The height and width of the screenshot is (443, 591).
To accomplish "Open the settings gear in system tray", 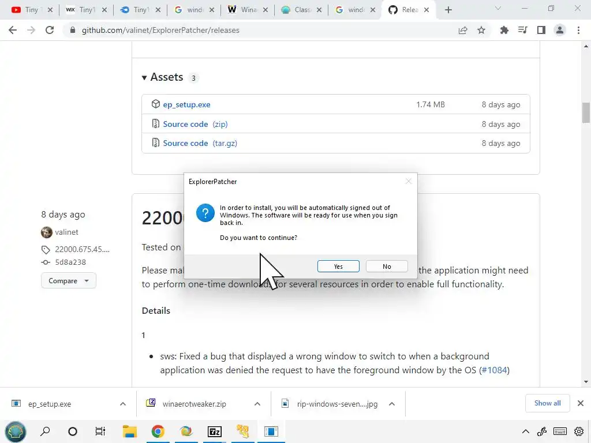I will pos(579,431).
